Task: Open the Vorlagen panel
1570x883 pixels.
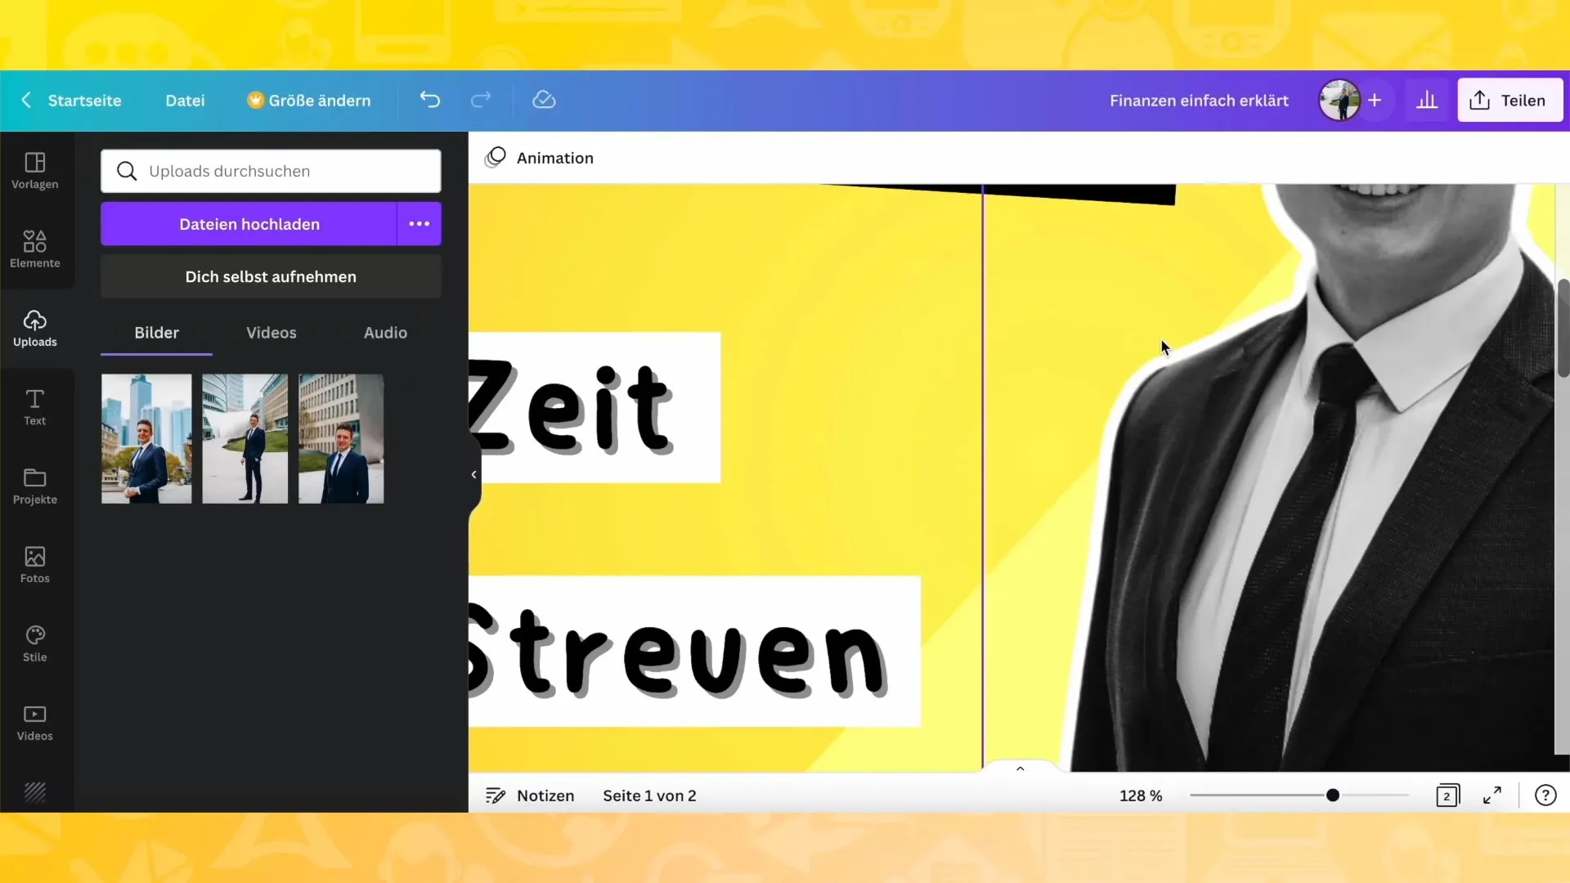Action: [34, 170]
